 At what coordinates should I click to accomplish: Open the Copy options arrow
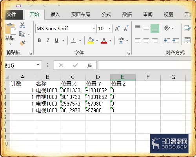29,35
